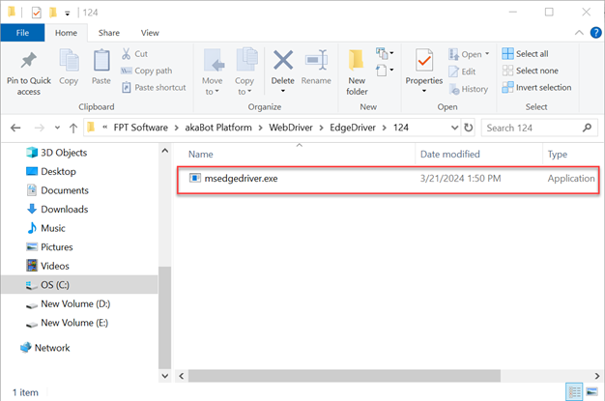
Task: Click the horizontal scrollbar thumb
Action: [344, 376]
